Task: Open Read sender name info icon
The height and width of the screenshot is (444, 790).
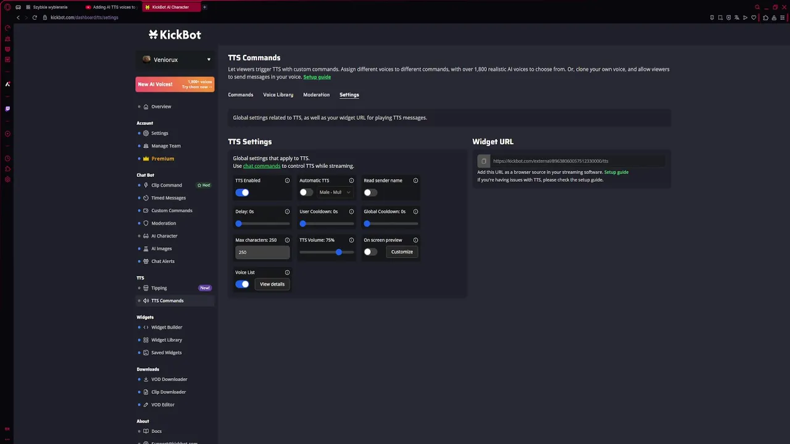Action: [415, 181]
